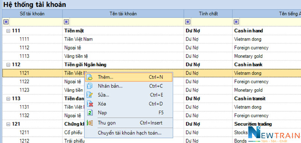This screenshot has width=301, height=143.
Task: Collapse account group 121
Action: [x=8, y=124]
